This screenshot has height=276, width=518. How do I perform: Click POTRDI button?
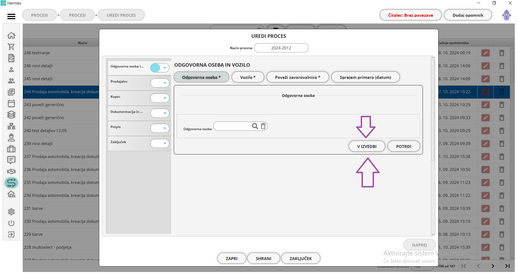pyautogui.click(x=404, y=146)
